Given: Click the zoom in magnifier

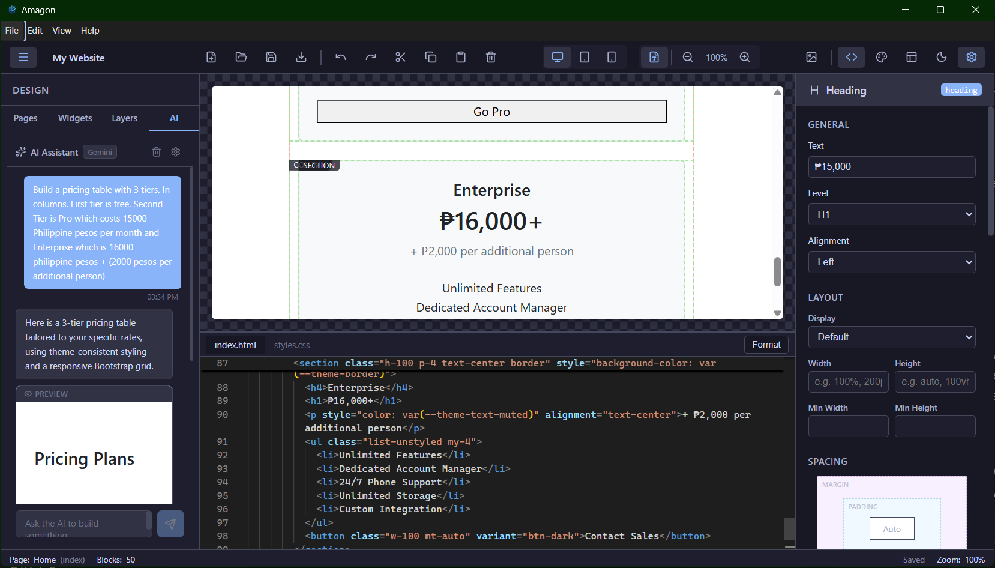Looking at the screenshot, I should pyautogui.click(x=745, y=57).
